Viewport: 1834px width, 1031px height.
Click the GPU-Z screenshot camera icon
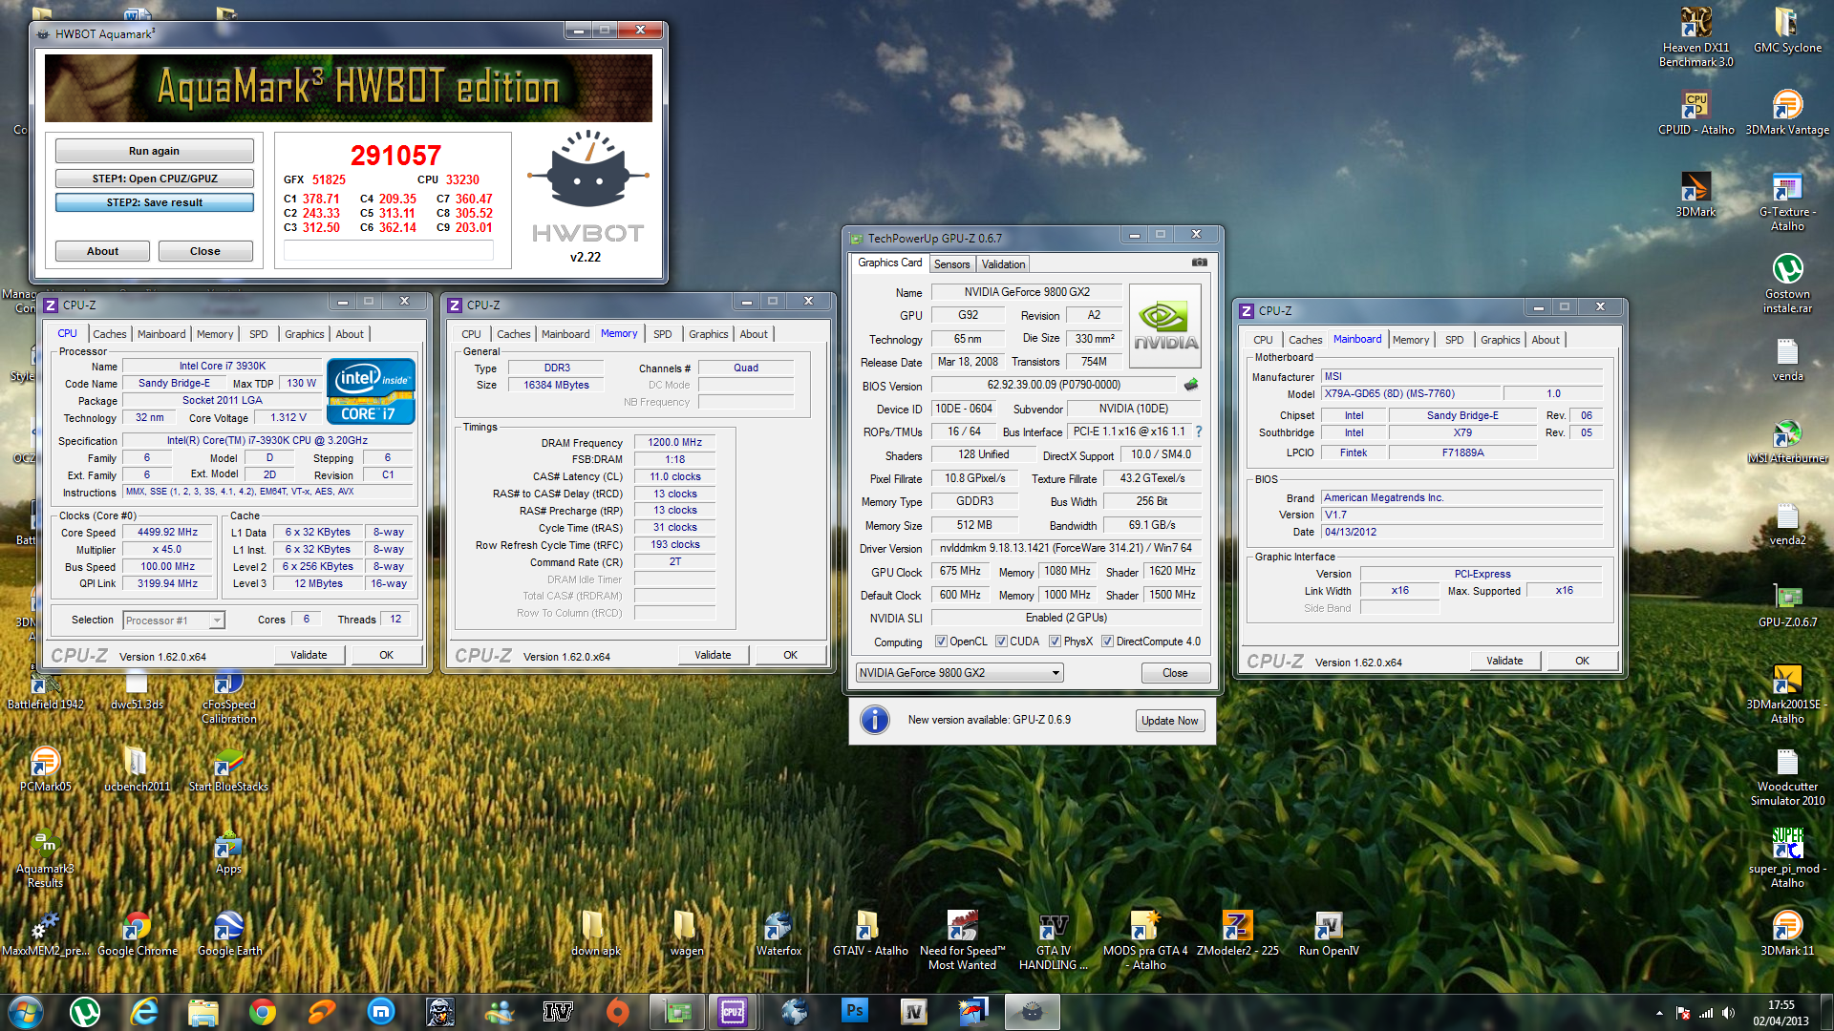tap(1200, 263)
